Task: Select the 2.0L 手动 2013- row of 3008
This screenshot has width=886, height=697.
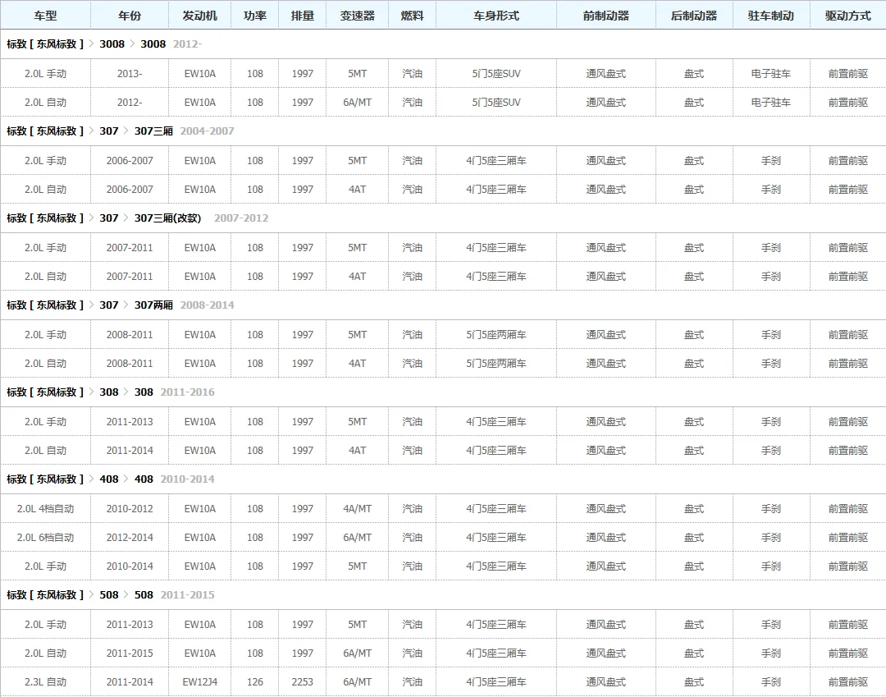Action: pyautogui.click(x=443, y=74)
